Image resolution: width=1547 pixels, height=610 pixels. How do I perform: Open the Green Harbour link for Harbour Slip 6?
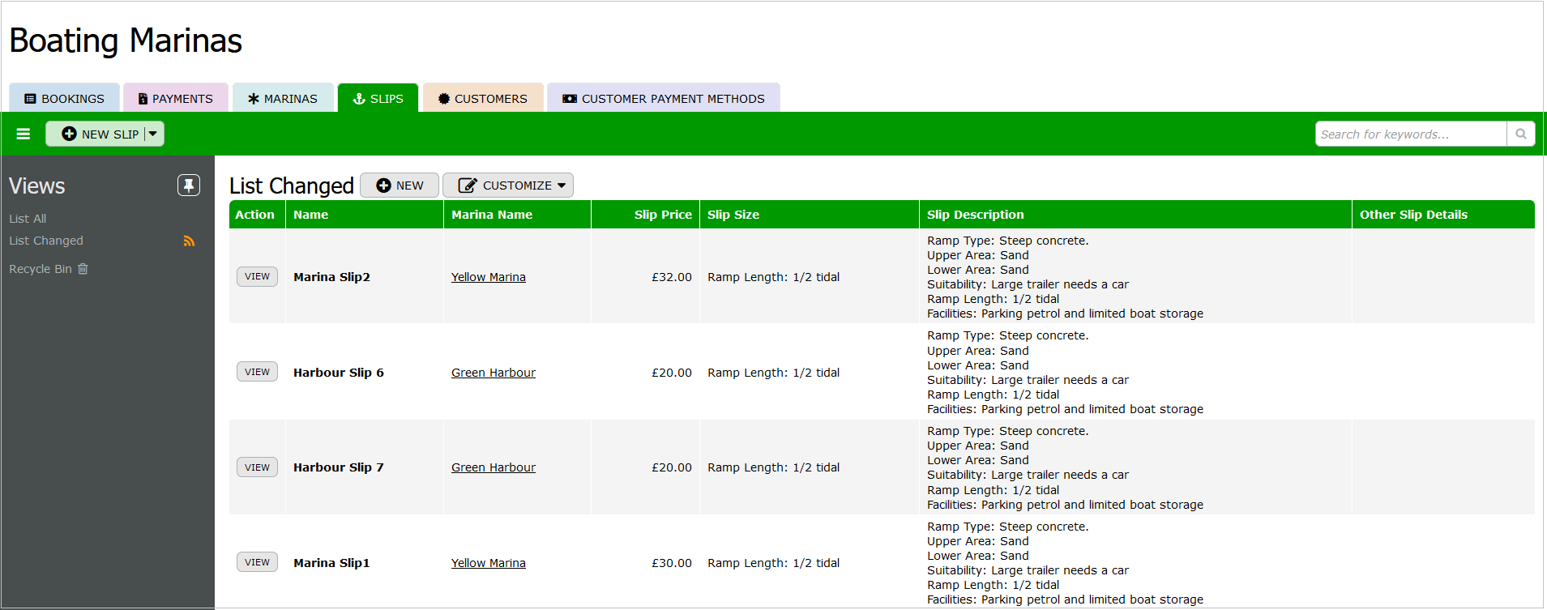[493, 373]
